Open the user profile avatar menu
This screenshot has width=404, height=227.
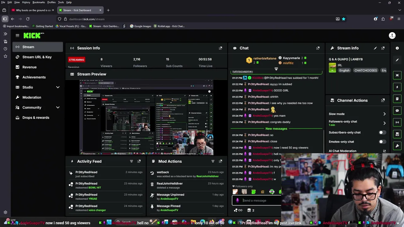(392, 36)
